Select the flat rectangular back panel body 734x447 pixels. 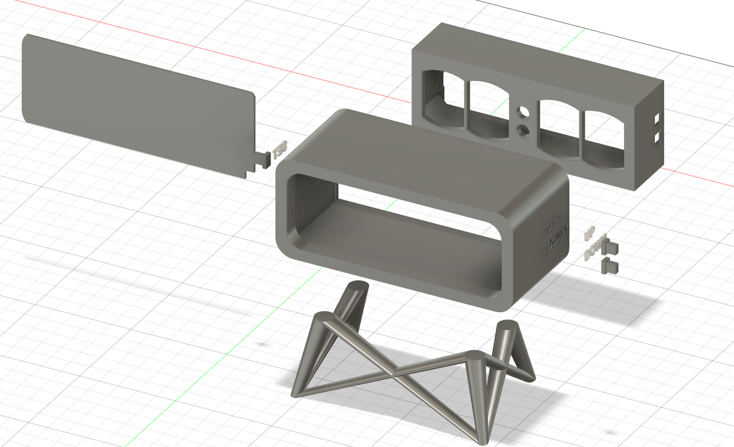coord(138,105)
